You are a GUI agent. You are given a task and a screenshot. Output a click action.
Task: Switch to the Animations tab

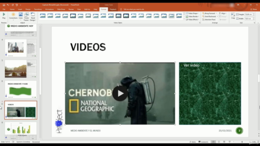point(50,9)
